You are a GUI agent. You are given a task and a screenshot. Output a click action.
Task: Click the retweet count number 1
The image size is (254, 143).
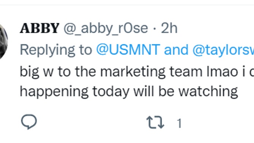(x=179, y=123)
